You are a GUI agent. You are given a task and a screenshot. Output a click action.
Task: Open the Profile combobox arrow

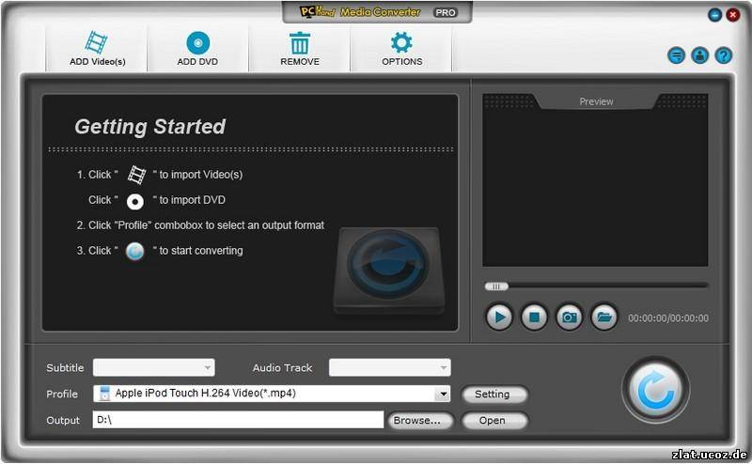443,394
